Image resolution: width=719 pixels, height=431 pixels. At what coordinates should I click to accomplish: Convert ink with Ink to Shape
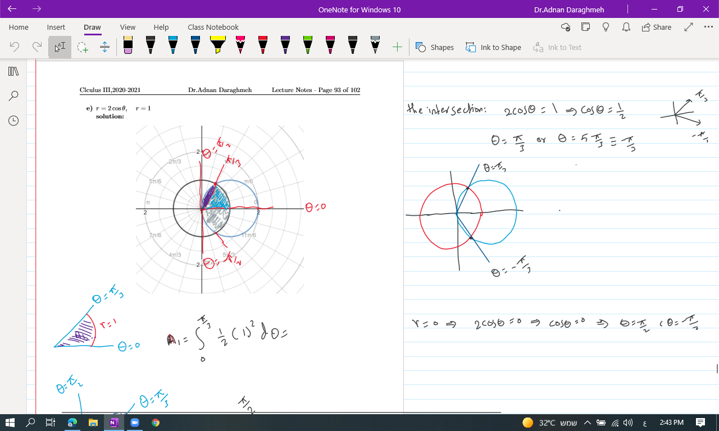[493, 47]
